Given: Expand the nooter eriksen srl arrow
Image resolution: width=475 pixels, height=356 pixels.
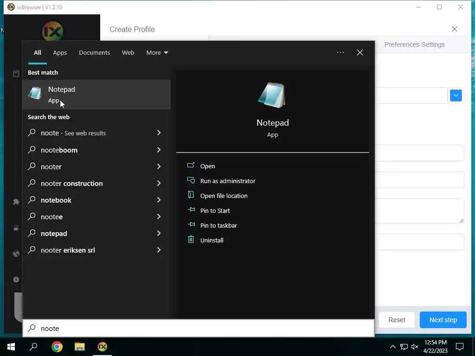Looking at the screenshot, I should coord(159,250).
